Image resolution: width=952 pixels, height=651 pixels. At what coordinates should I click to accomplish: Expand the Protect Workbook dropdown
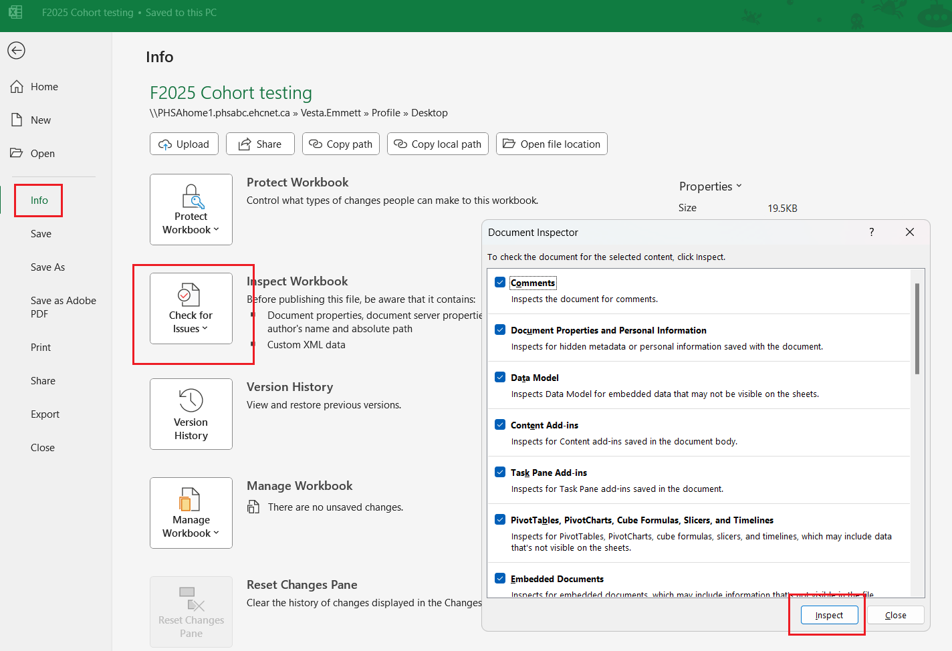(191, 210)
